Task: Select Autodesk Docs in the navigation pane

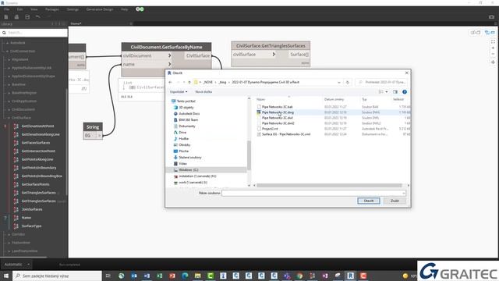Action: (189, 114)
